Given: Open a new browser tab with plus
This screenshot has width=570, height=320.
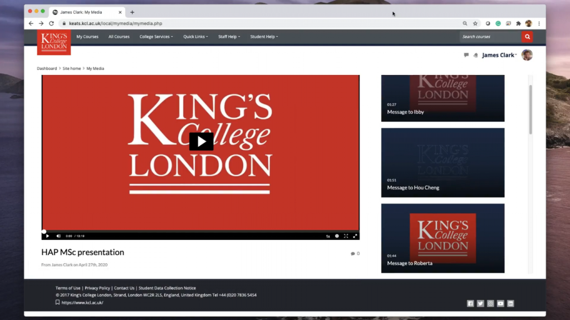Looking at the screenshot, I should [x=132, y=12].
